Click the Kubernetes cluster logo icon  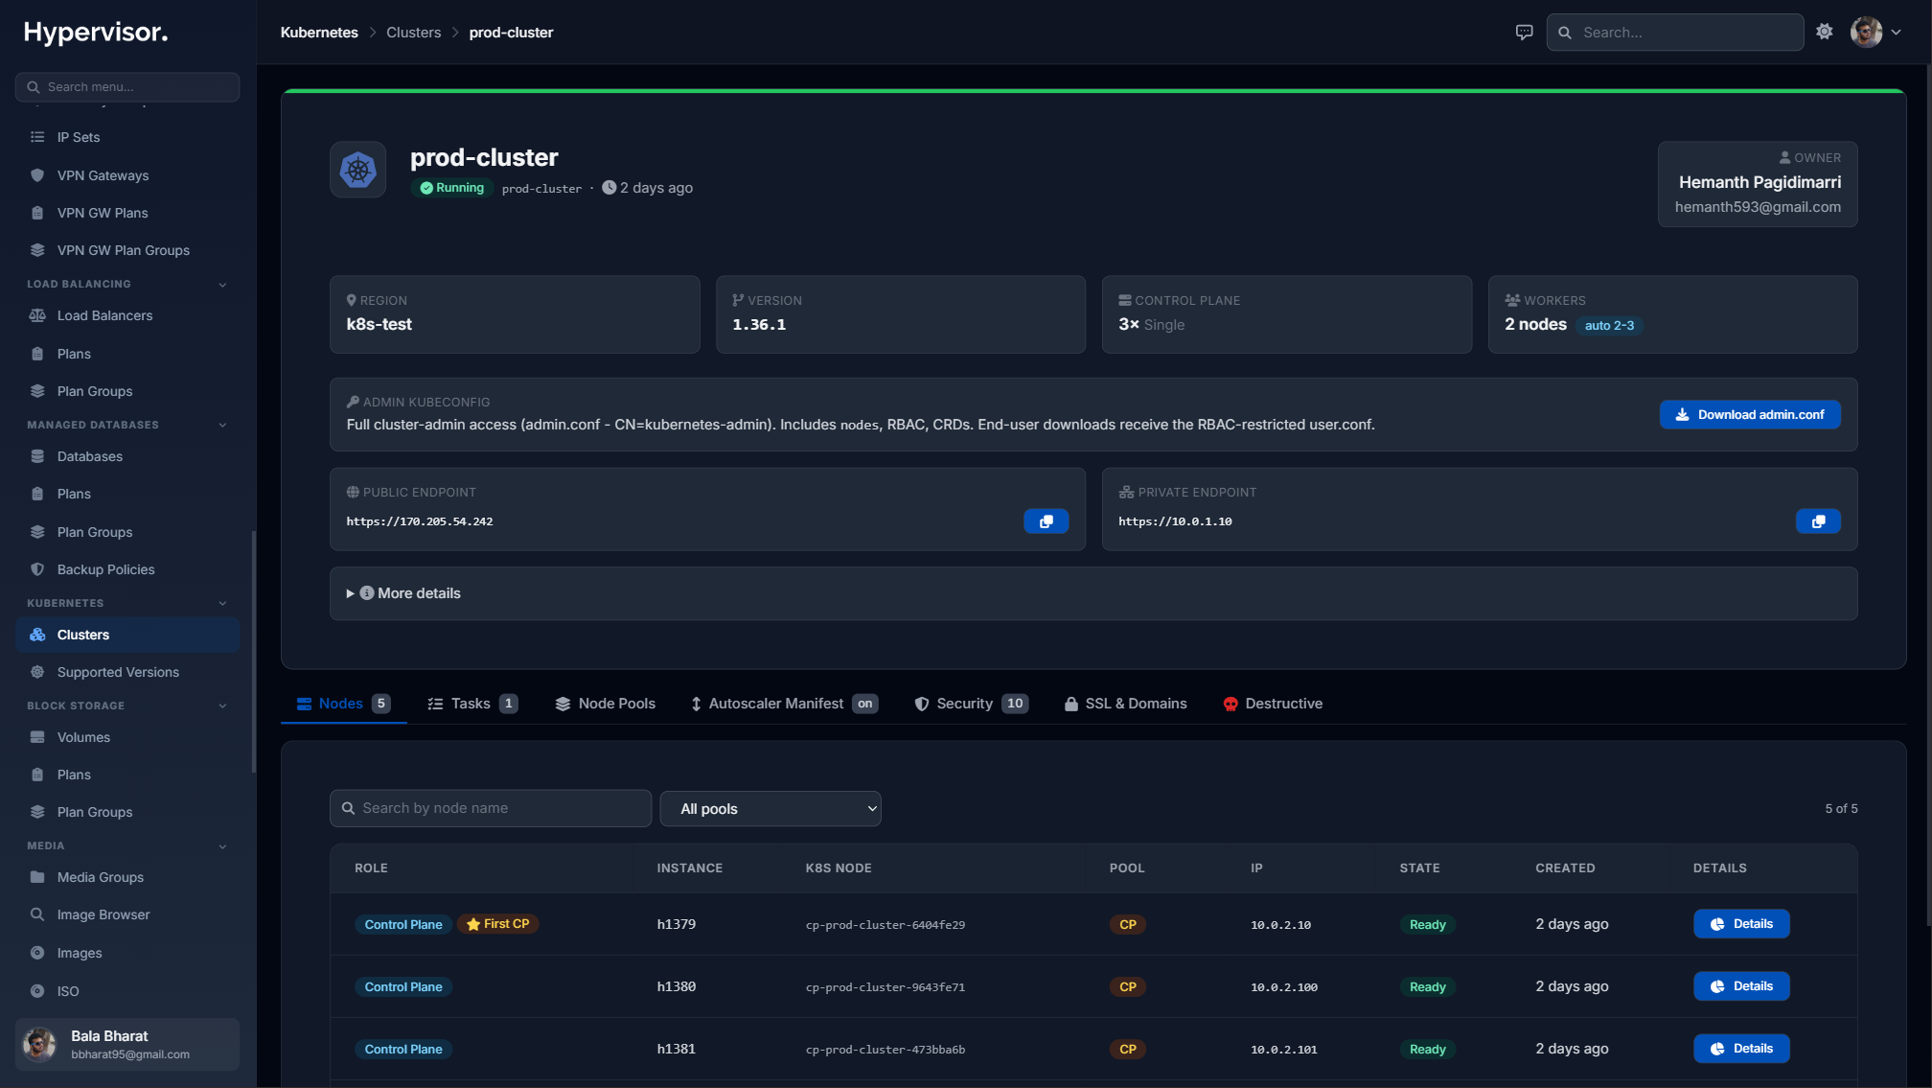coord(358,170)
